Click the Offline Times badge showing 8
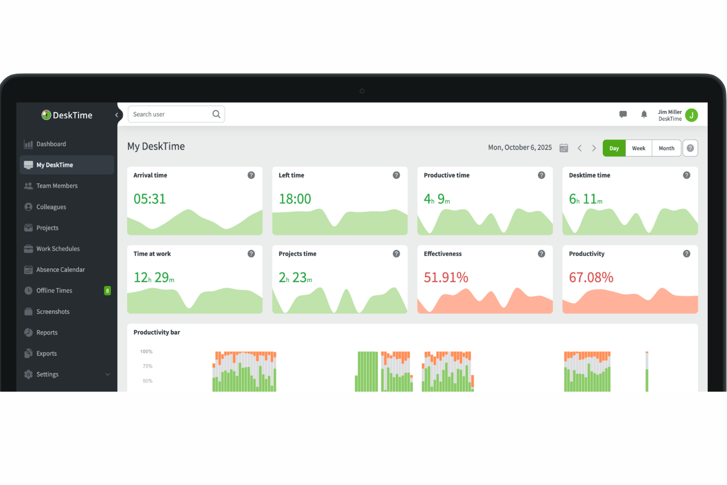This screenshot has height=485, width=727. tap(108, 291)
